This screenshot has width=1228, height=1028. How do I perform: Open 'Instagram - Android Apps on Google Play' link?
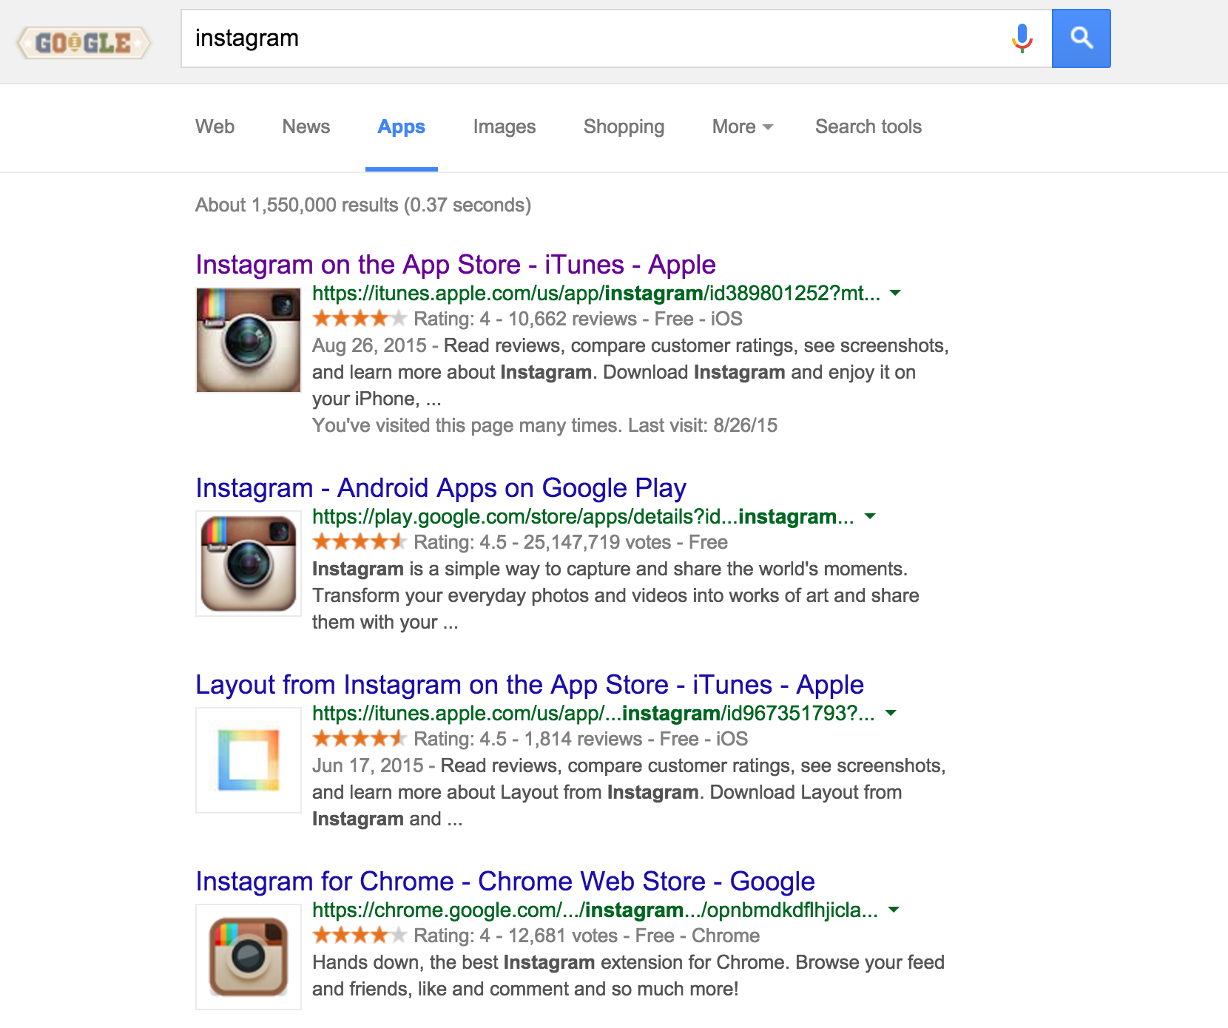pyautogui.click(x=441, y=488)
